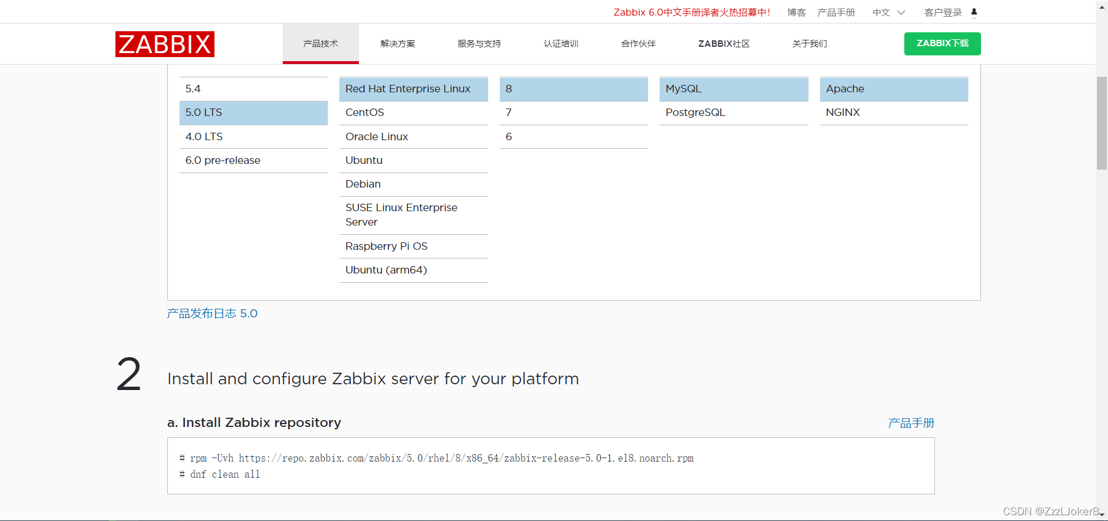The width and height of the screenshot is (1108, 521).
Task: Select Apache web server option
Action: pyautogui.click(x=894, y=89)
